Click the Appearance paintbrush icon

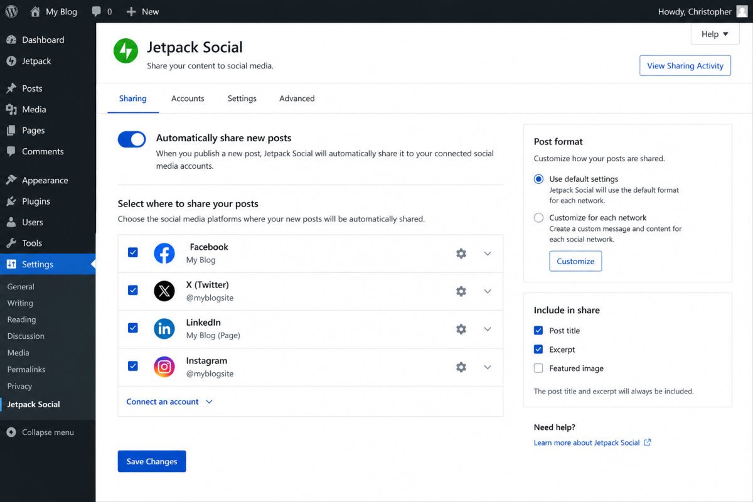click(11, 180)
